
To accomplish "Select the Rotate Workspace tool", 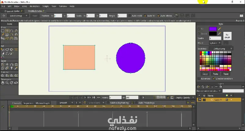I will point(12,83).
